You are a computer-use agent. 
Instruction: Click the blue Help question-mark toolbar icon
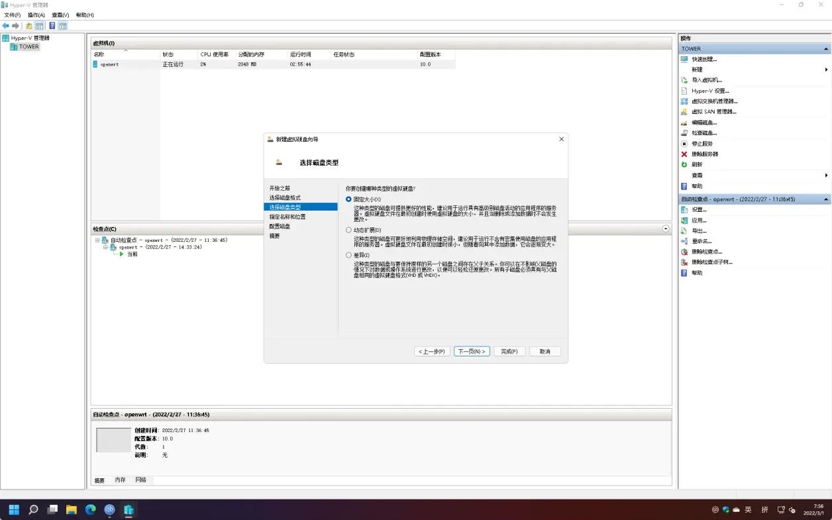pyautogui.click(x=52, y=26)
